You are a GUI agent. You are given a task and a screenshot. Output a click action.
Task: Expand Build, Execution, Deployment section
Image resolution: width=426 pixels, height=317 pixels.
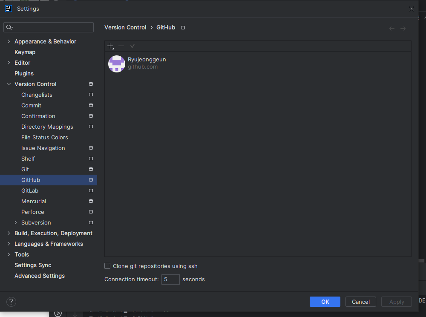pyautogui.click(x=9, y=233)
